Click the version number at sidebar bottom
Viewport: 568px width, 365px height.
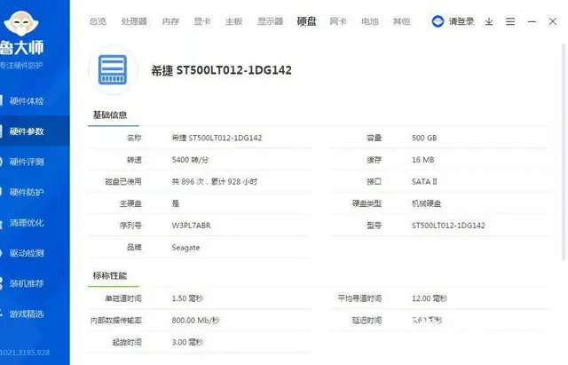[25, 353]
